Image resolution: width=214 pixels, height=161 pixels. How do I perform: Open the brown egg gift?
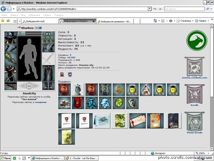(x=119, y=89)
